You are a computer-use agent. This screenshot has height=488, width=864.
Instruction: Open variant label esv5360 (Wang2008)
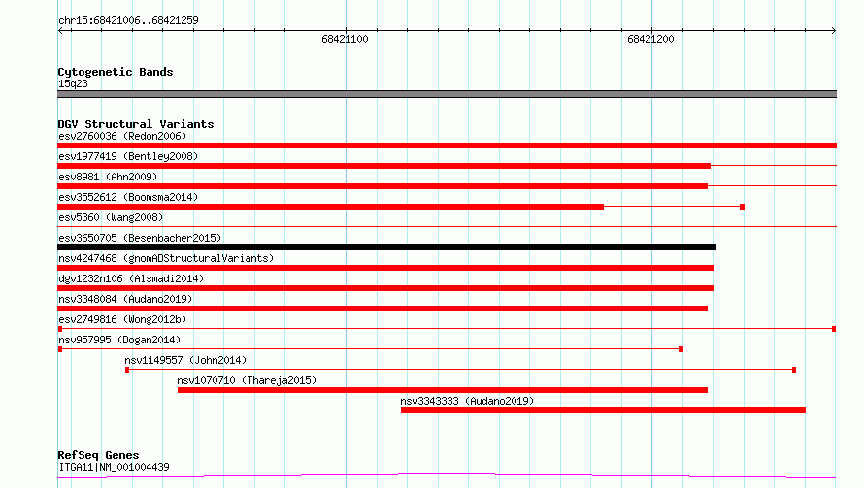(x=111, y=217)
